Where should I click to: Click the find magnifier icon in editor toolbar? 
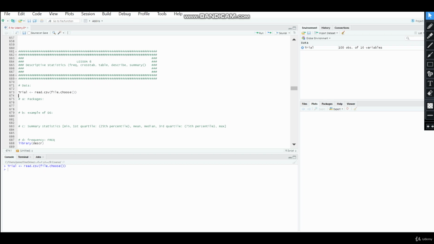[54, 33]
